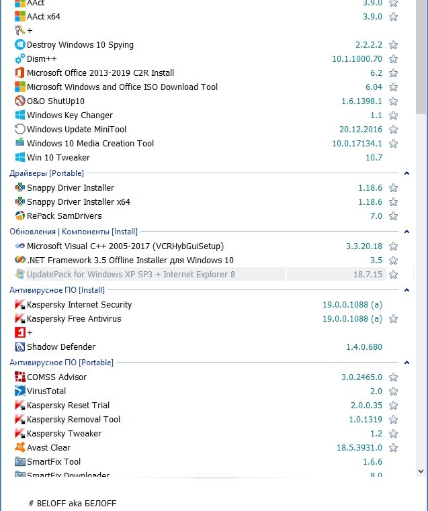Click the O&O ShutUp10 icon
This screenshot has height=511, width=428.
[x=20, y=101]
